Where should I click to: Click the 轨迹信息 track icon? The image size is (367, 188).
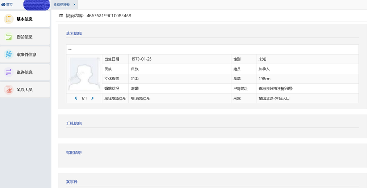pos(9,72)
